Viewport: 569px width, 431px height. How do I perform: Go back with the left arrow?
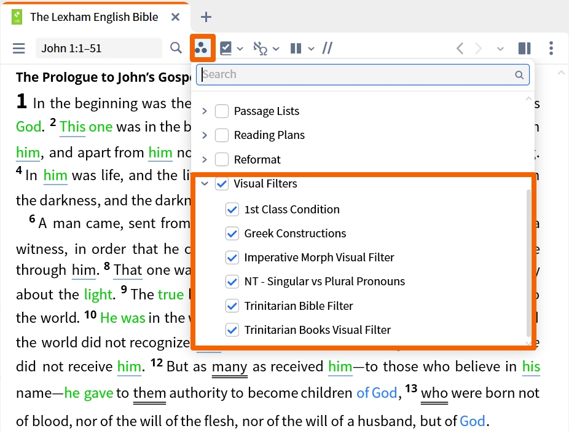click(x=460, y=49)
